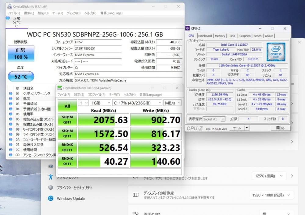Open the MB/s unit dropdown
This screenshot has width=305, height=215.
(172, 103)
